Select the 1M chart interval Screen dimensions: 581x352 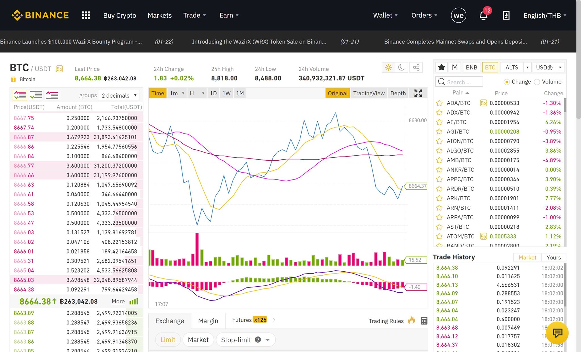pos(240,93)
